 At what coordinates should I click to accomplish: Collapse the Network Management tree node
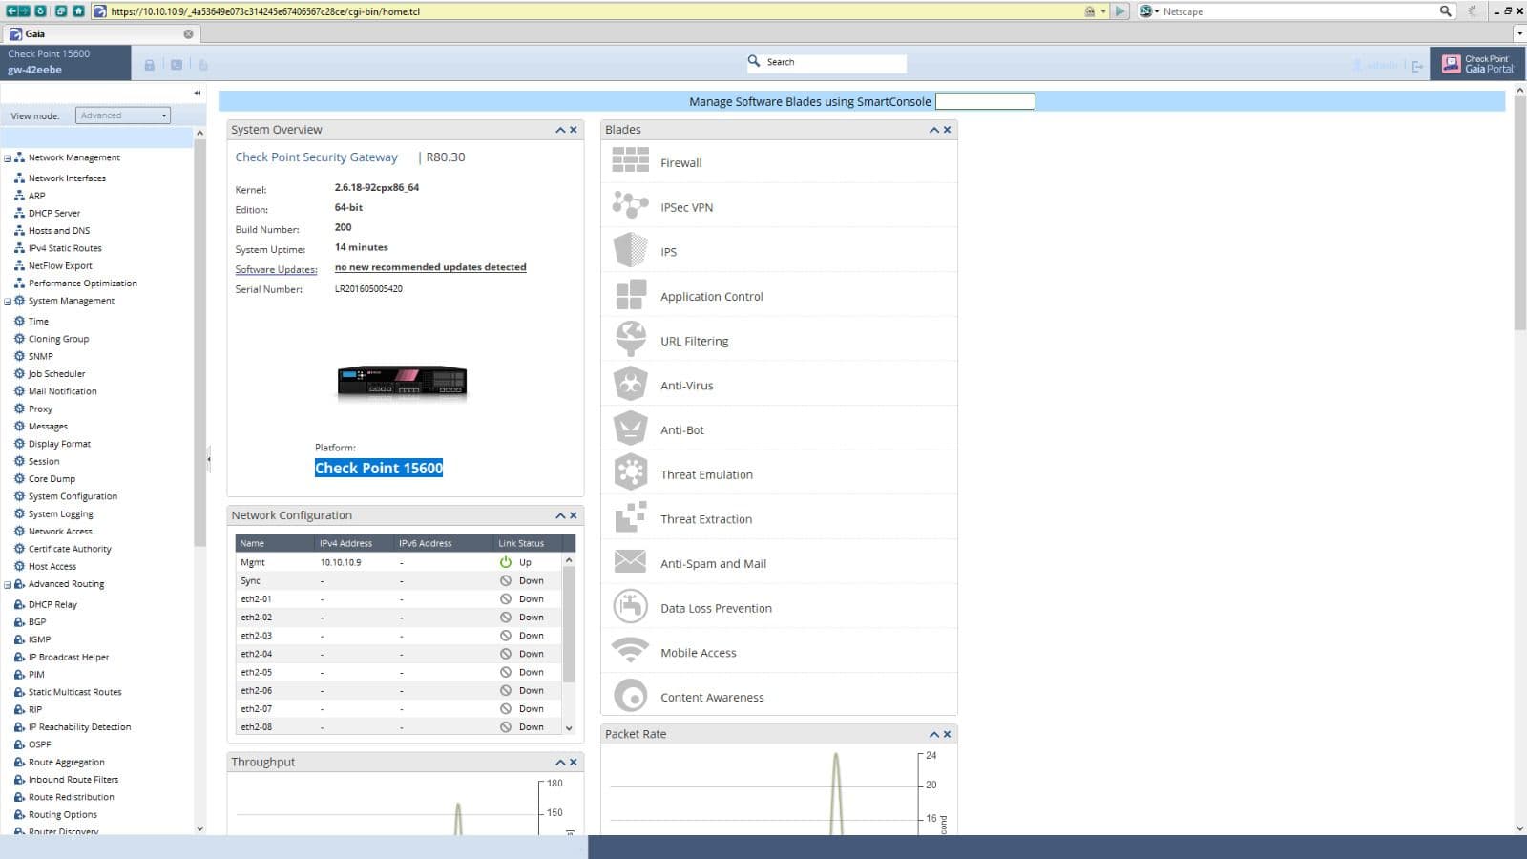(8, 158)
